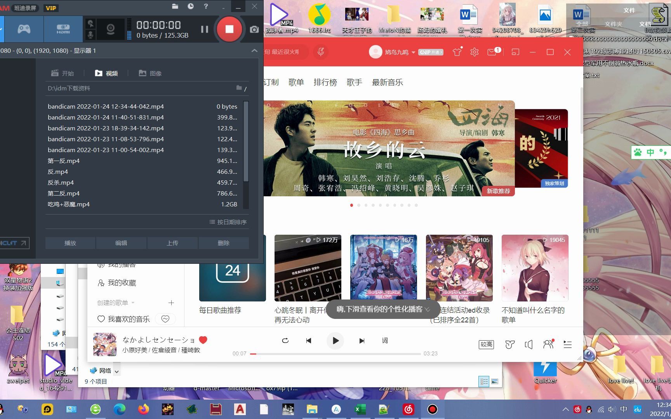The width and height of the screenshot is (671, 419).
Task: Switch to Bandicam 视频 tab
Action: pyautogui.click(x=106, y=73)
